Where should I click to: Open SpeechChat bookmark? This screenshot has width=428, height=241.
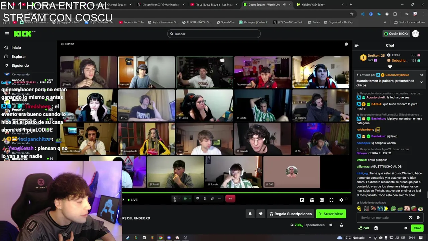pyautogui.click(x=226, y=22)
